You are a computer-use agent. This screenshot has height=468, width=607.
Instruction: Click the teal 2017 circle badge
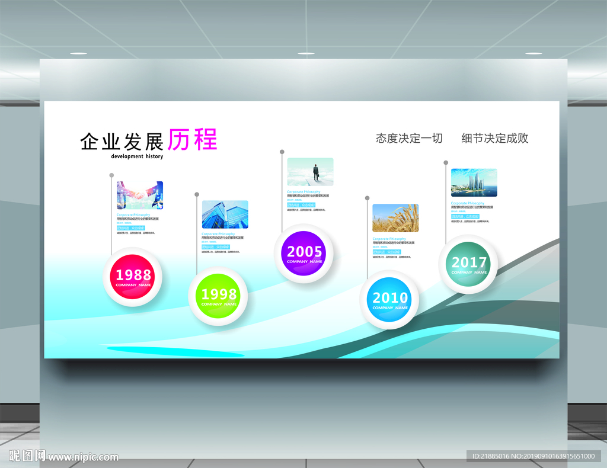coord(468,264)
